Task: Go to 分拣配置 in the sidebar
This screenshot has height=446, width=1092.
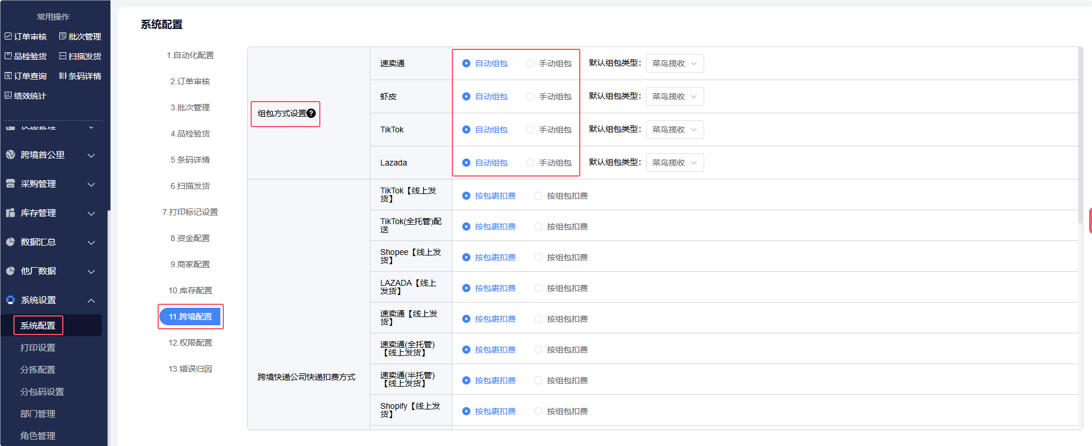Action: tap(38, 370)
